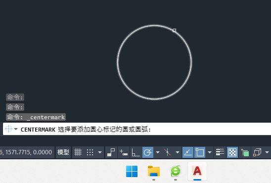
Task: Toggle ortho mode right-angle icon
Action: (135, 152)
